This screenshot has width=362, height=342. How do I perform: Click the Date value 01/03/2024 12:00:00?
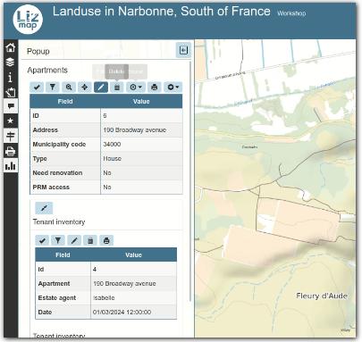click(122, 313)
